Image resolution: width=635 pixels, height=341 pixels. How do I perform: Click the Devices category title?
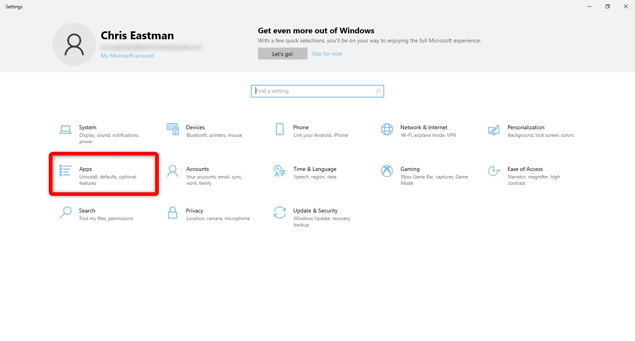click(x=195, y=127)
